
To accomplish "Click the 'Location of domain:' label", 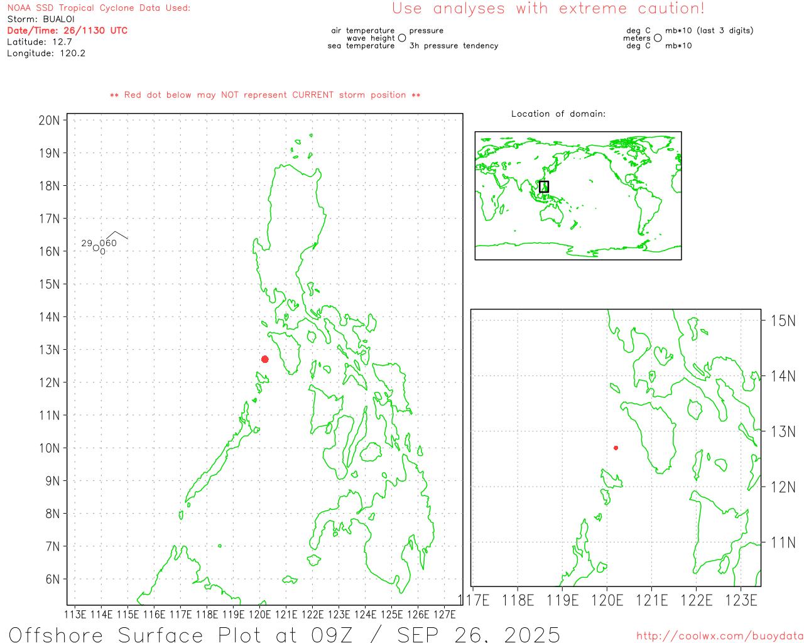I will [x=558, y=114].
